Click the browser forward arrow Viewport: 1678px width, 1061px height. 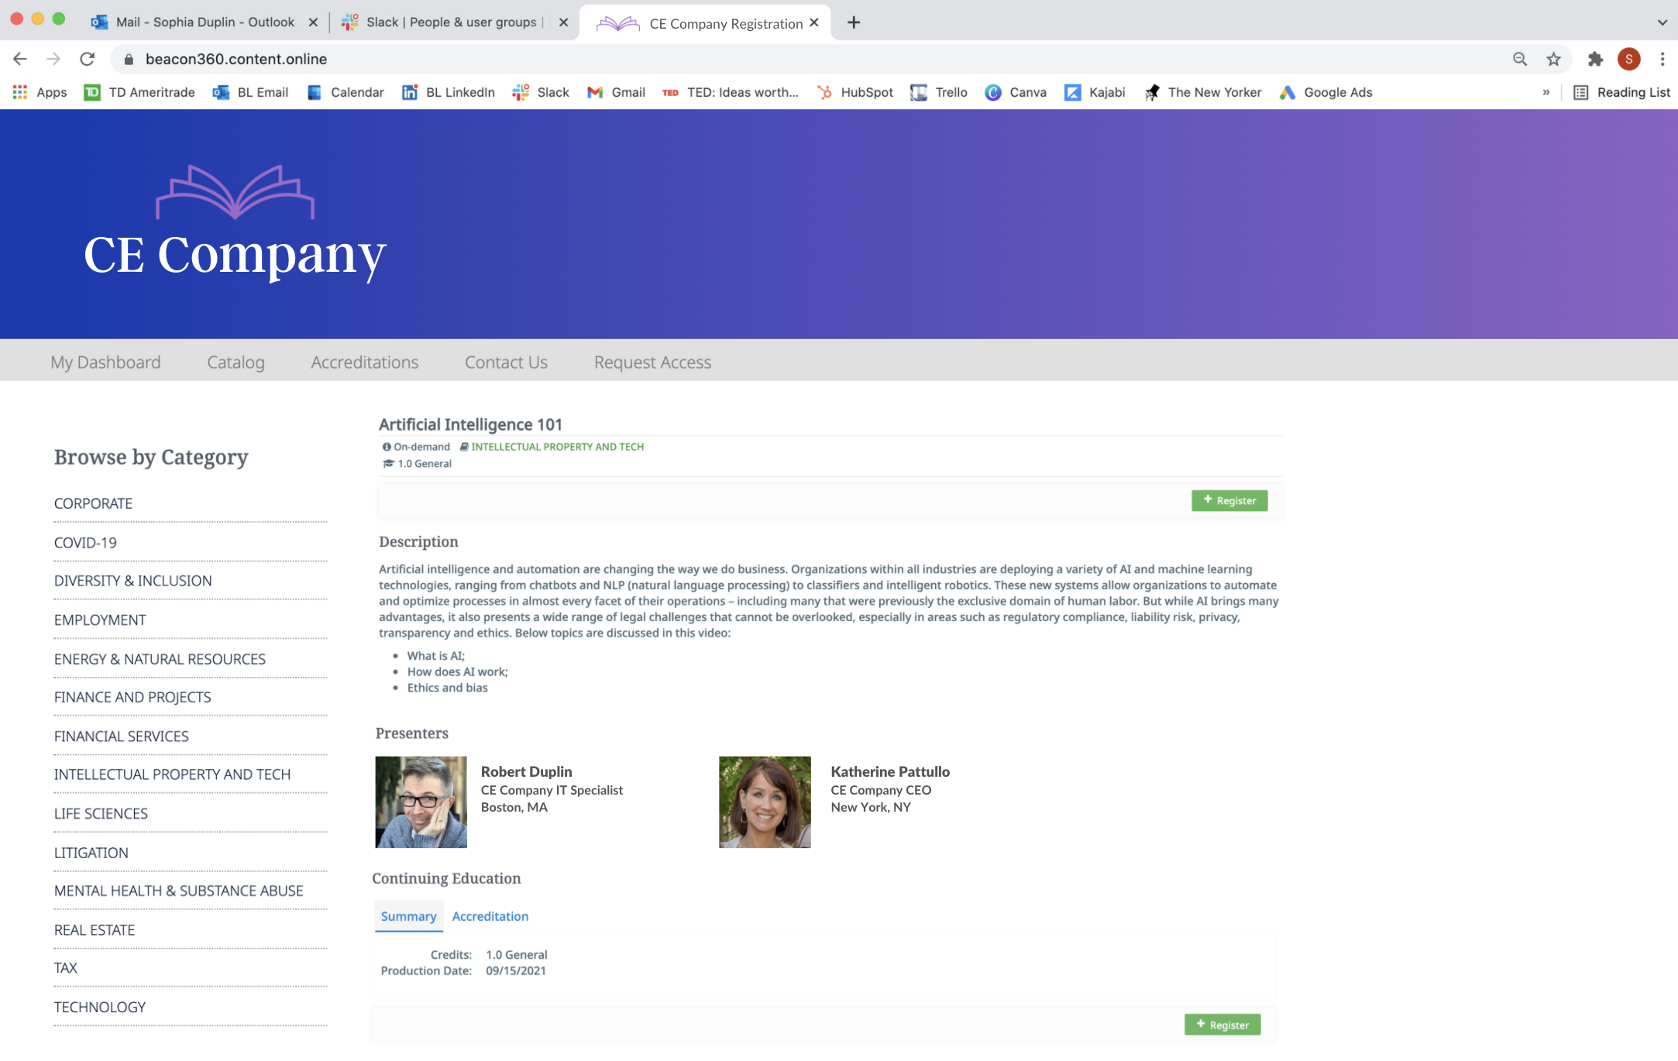(53, 59)
